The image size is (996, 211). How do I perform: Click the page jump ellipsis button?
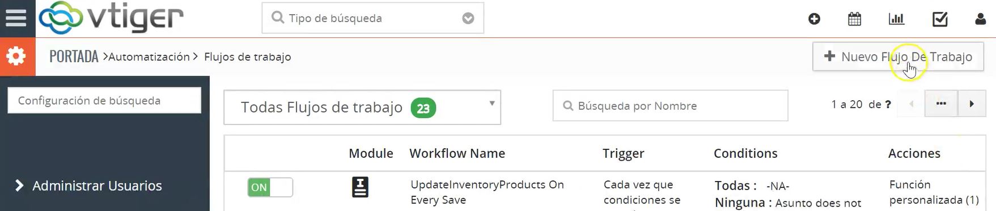tap(941, 104)
